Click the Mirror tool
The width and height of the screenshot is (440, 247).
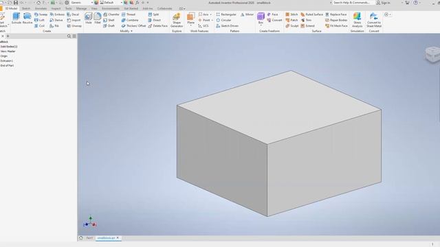[x=247, y=14]
